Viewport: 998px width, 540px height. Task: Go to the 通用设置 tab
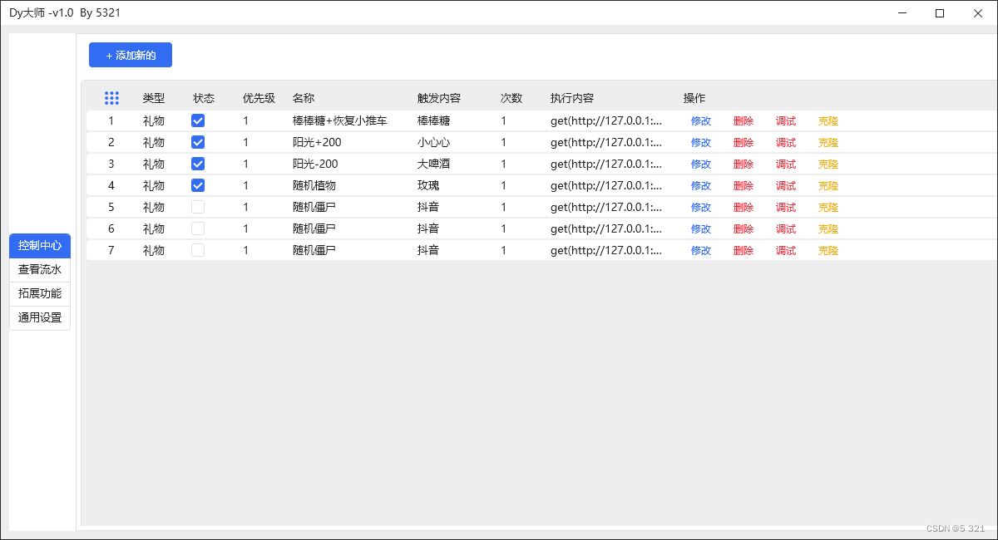40,317
